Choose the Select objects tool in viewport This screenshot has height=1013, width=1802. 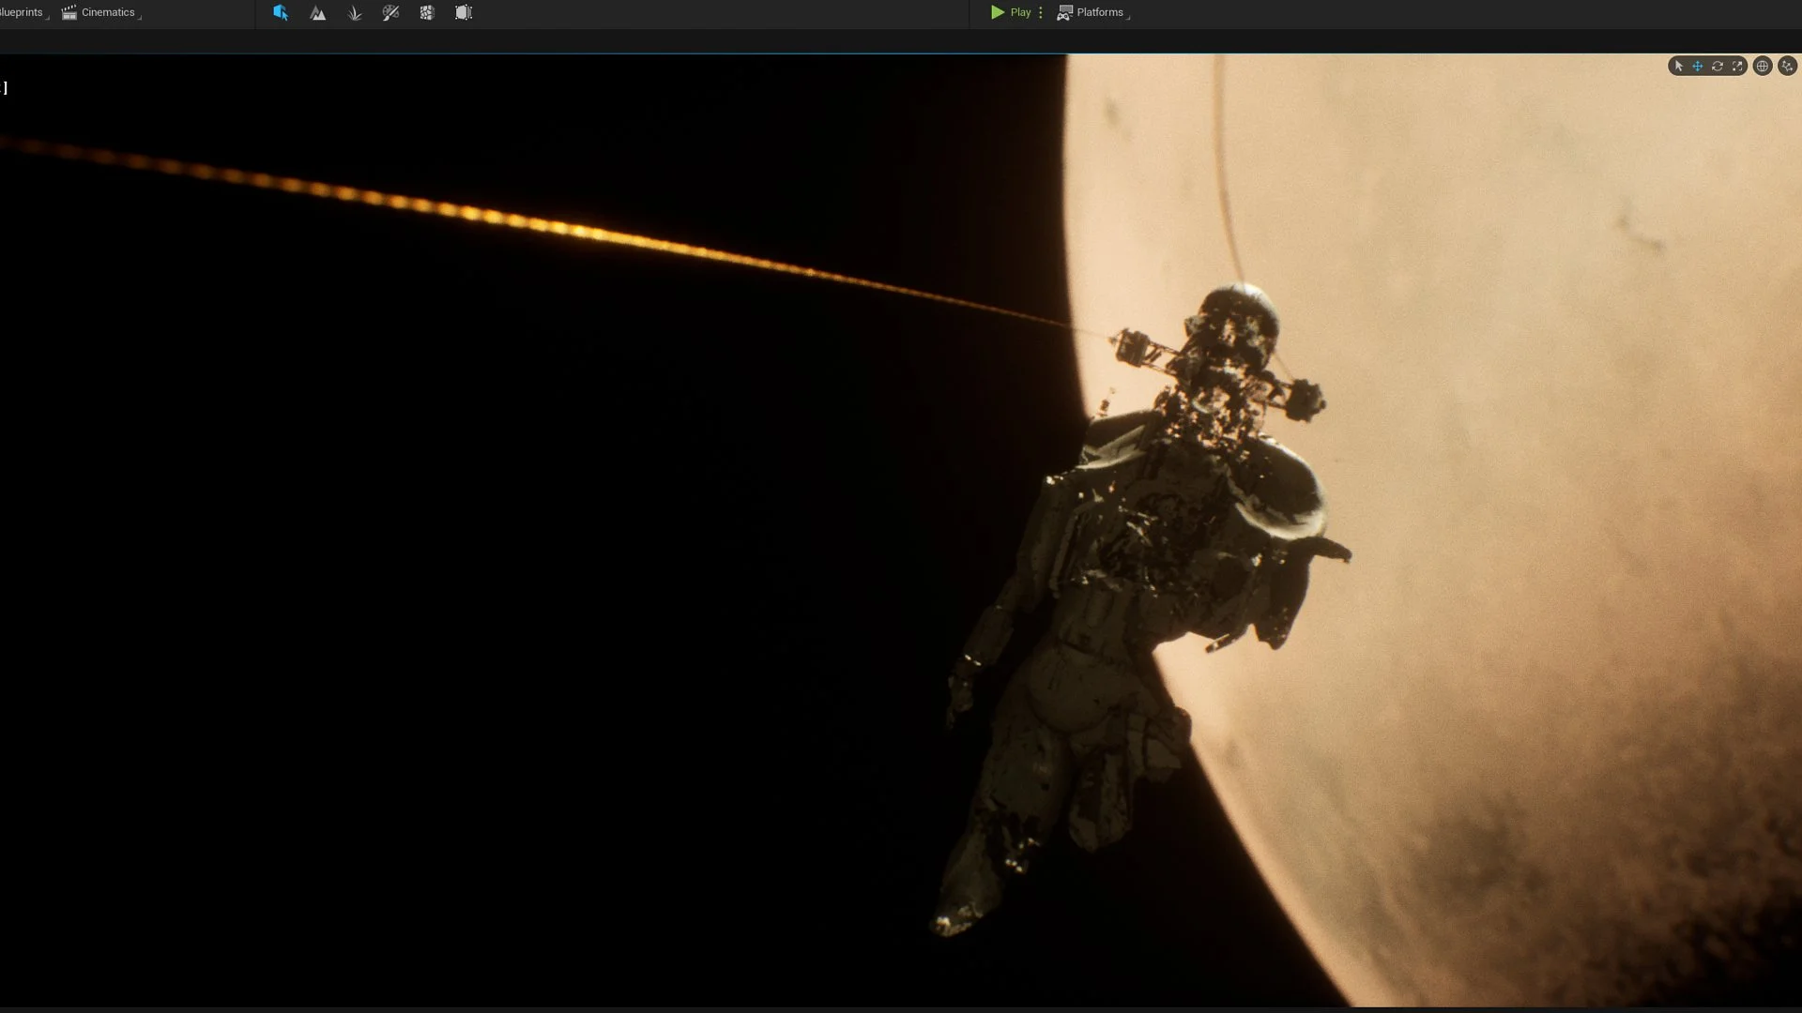coord(1678,66)
